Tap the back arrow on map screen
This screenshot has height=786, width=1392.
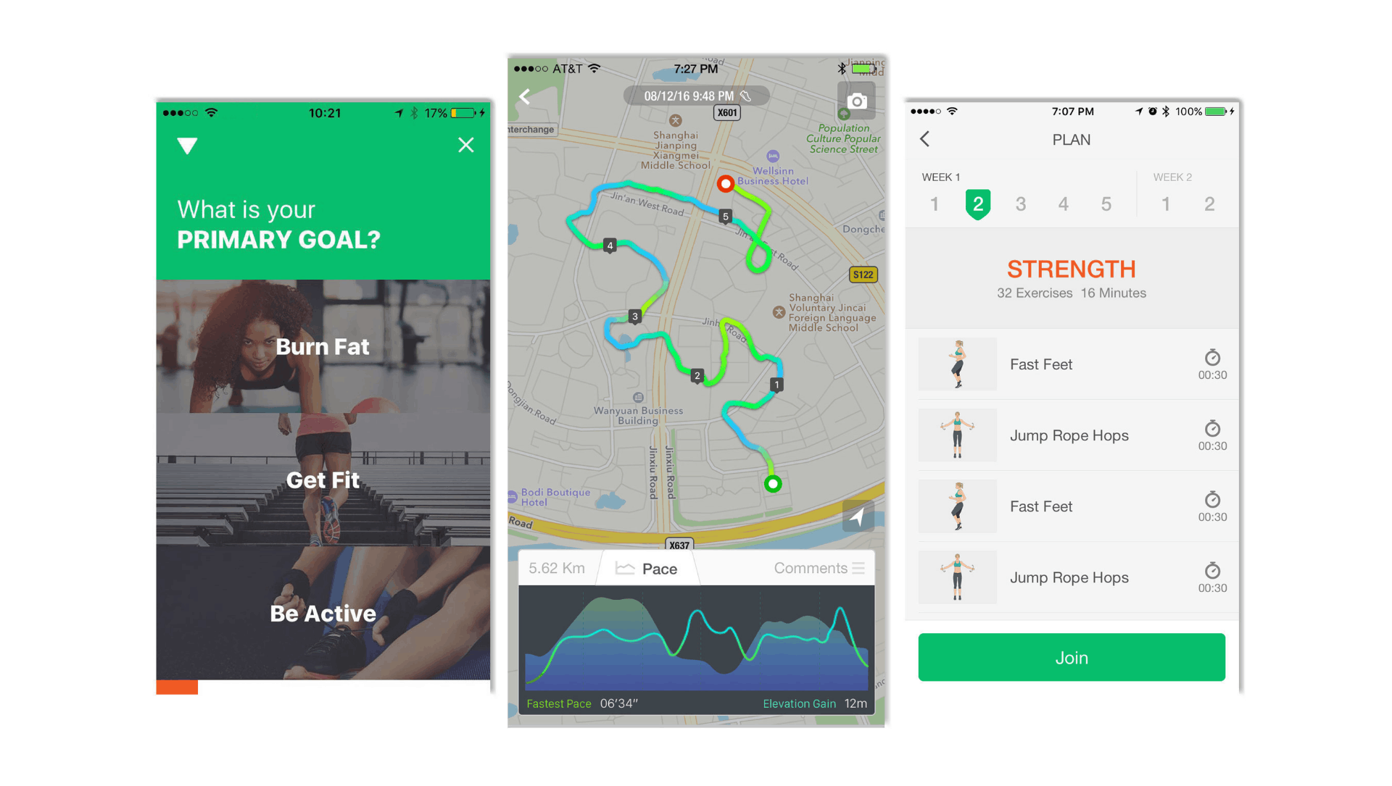[525, 97]
